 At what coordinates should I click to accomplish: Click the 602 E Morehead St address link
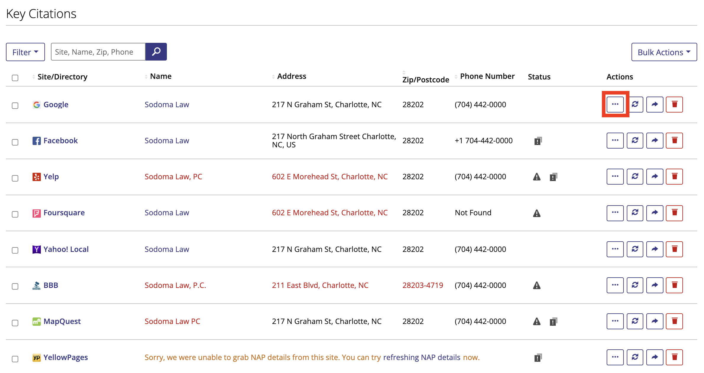(x=330, y=176)
